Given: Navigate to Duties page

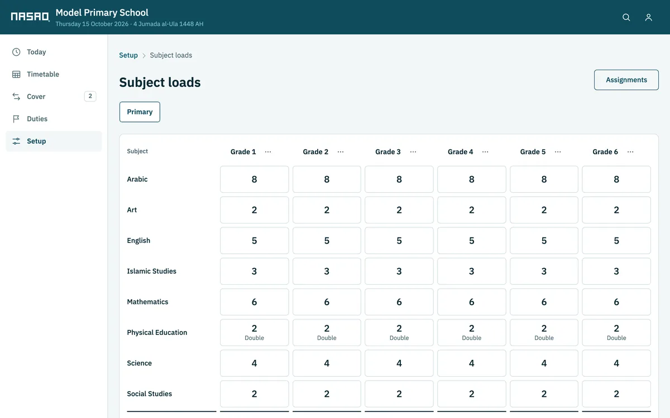Looking at the screenshot, I should click(54, 119).
